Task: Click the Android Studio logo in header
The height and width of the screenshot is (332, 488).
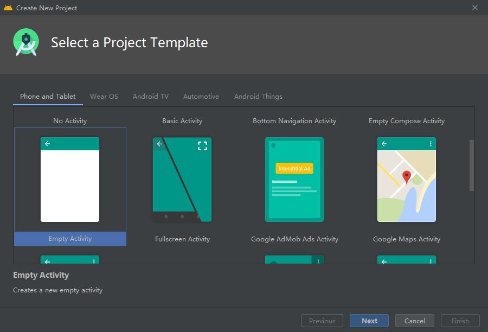Action: [x=26, y=43]
